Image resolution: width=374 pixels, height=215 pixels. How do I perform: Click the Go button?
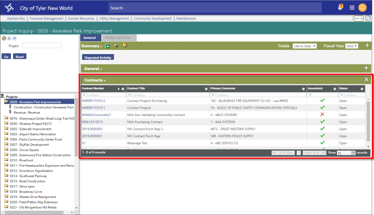point(6,56)
